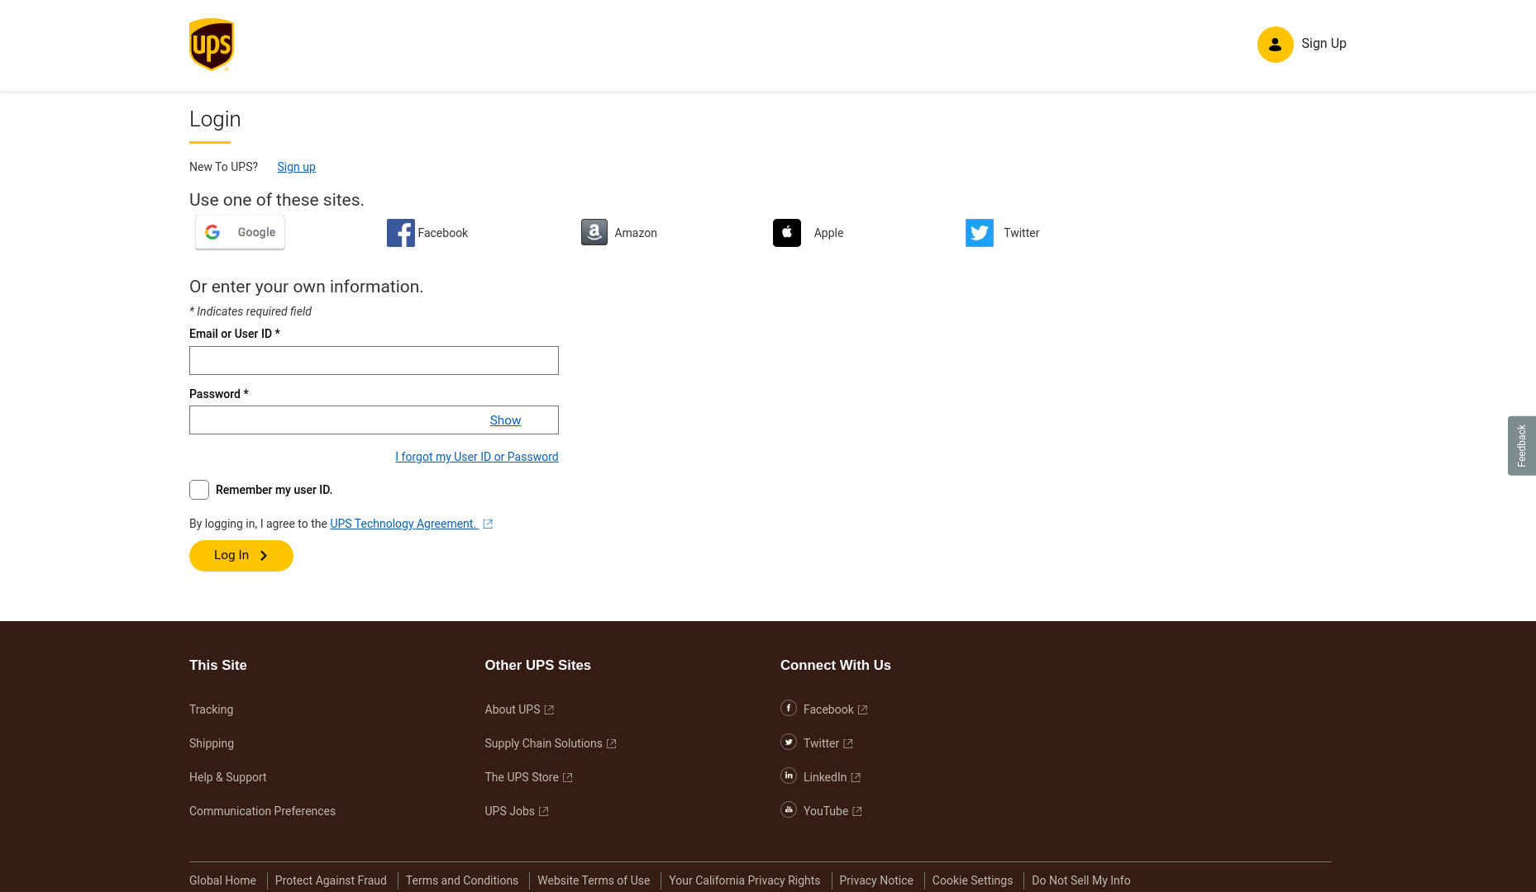Screen dimensions: 1536x892
Task: Click external link icon next to YouTube
Action: point(857,812)
